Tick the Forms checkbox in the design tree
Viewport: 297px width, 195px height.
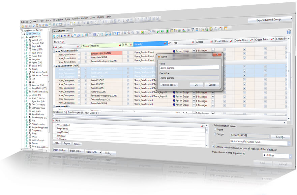click(27, 50)
